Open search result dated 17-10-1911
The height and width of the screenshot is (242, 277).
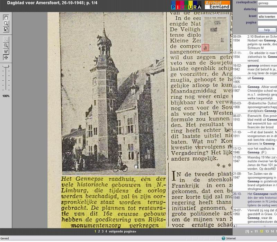(x=255, y=138)
